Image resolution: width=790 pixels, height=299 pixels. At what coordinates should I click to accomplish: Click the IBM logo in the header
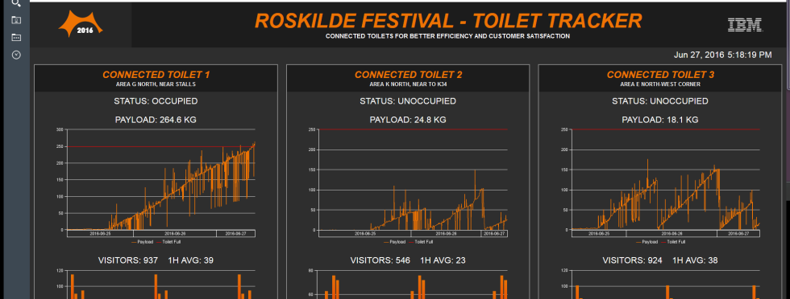[x=745, y=25]
